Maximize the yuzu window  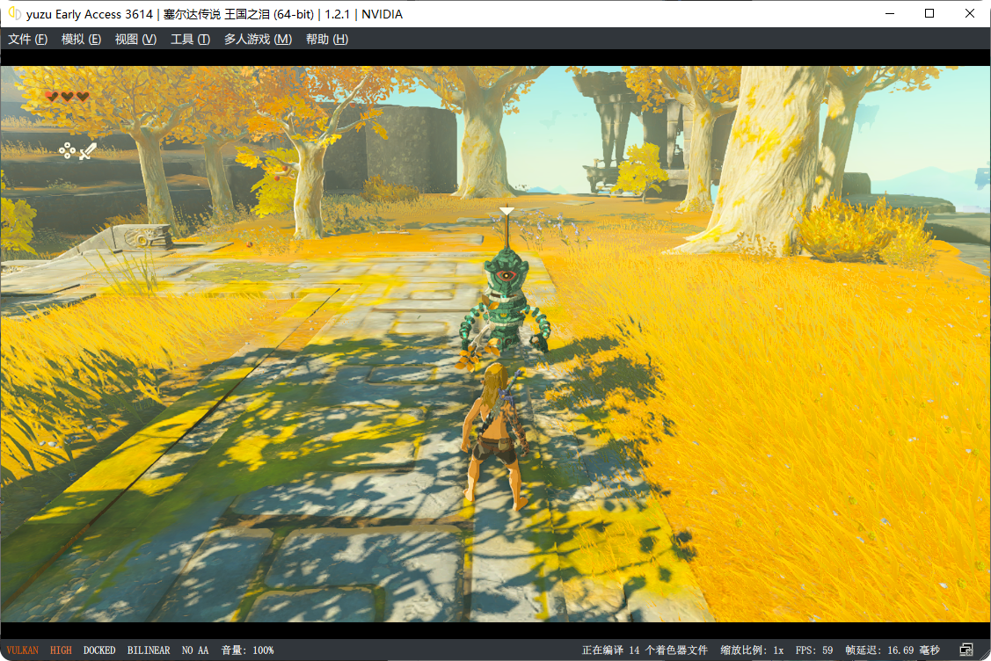click(929, 13)
